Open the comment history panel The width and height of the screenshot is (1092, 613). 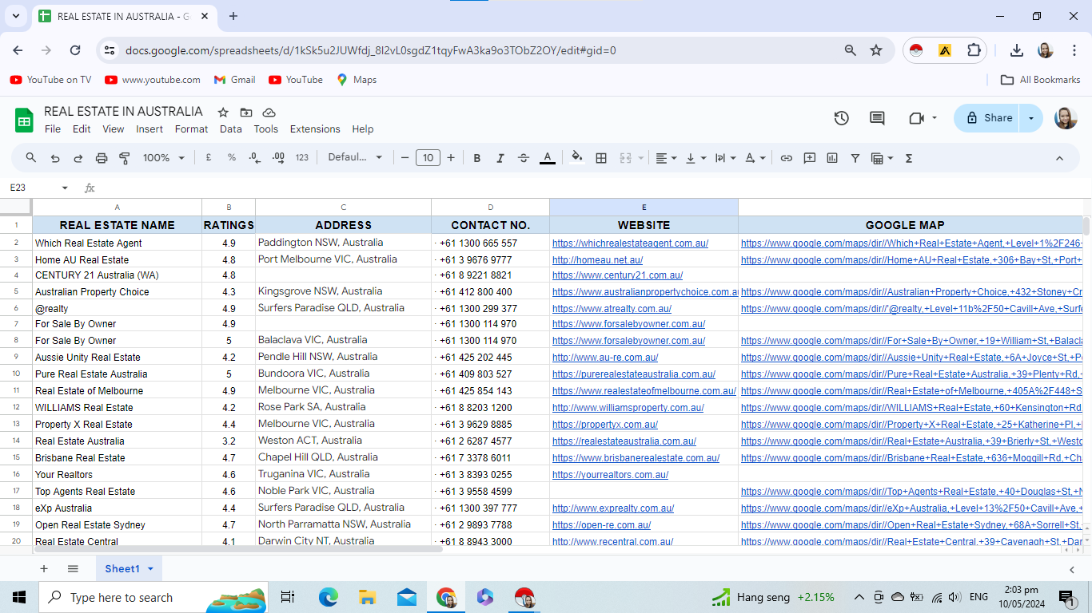pyautogui.click(x=877, y=118)
